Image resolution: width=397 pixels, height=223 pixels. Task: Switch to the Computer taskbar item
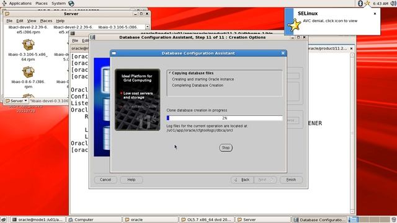(94, 220)
